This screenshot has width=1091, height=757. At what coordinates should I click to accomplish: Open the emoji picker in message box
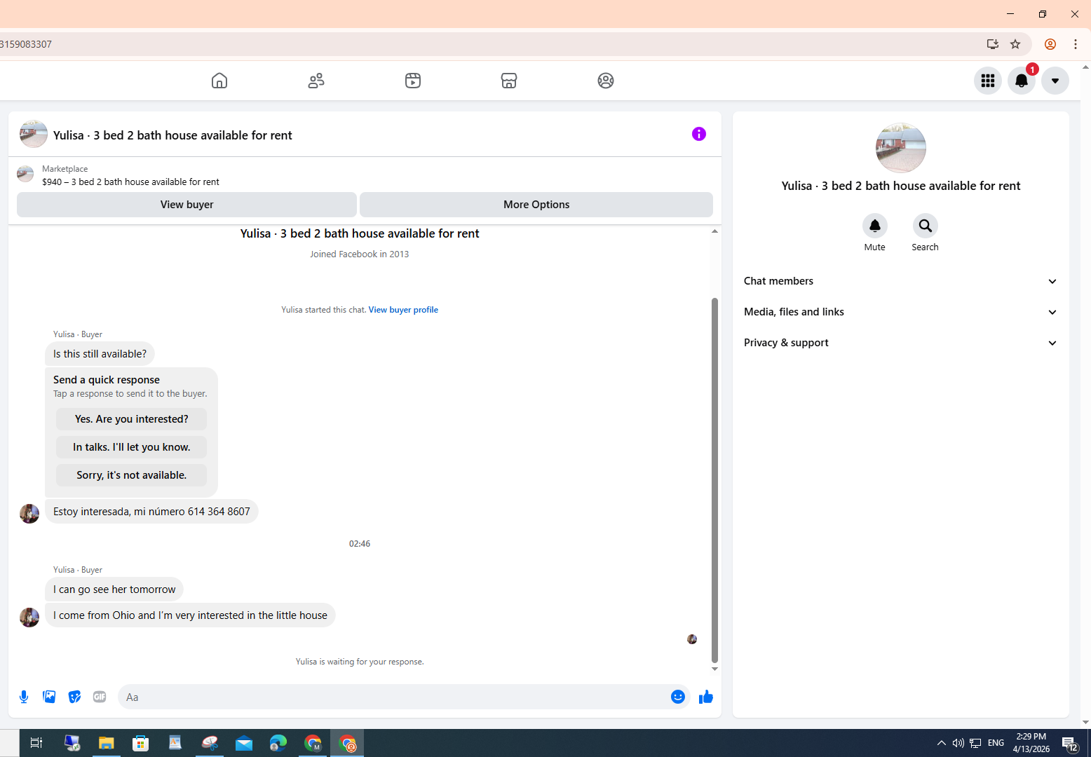pos(678,697)
